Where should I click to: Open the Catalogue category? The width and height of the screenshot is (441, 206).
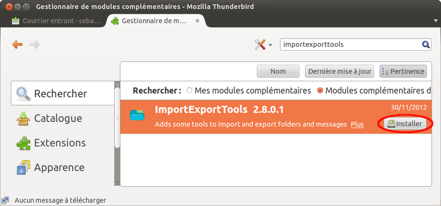[63, 118]
